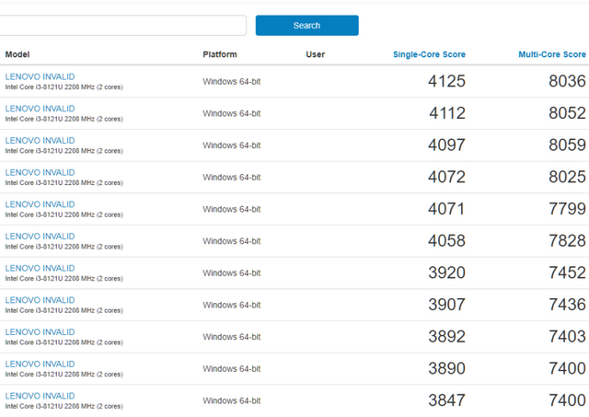
Task: Sort by Multi-Core Score column header
Action: click(x=551, y=54)
